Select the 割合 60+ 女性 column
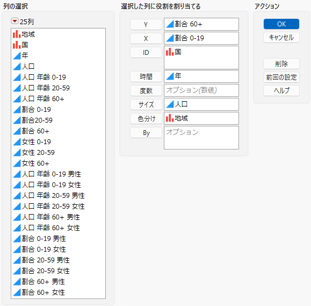 pos(58,293)
